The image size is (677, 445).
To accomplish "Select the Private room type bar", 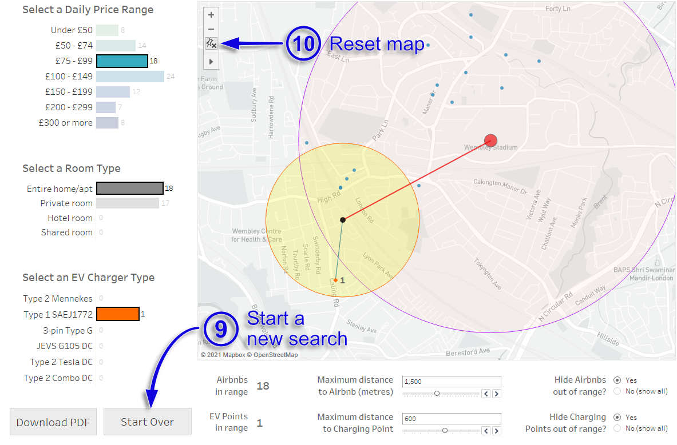I will tap(127, 203).
